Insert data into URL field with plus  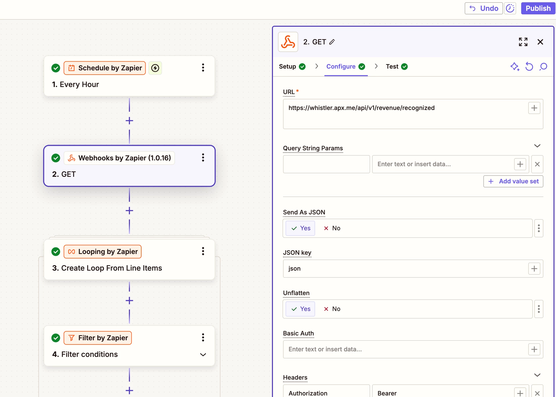pyautogui.click(x=534, y=108)
